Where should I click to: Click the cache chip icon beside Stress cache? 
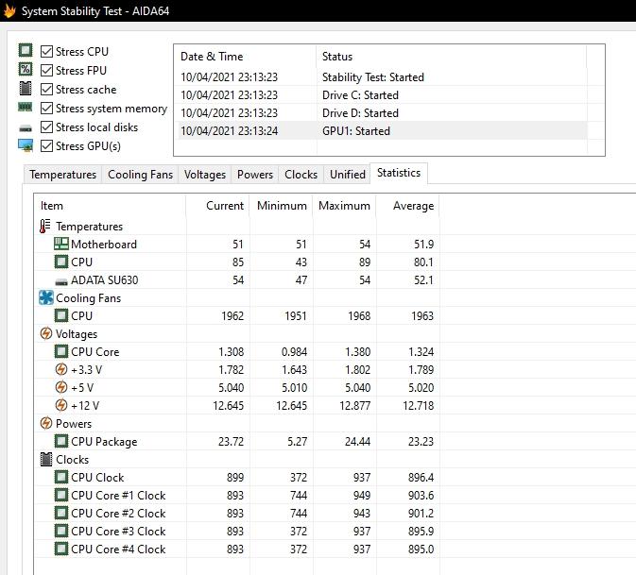(x=26, y=89)
